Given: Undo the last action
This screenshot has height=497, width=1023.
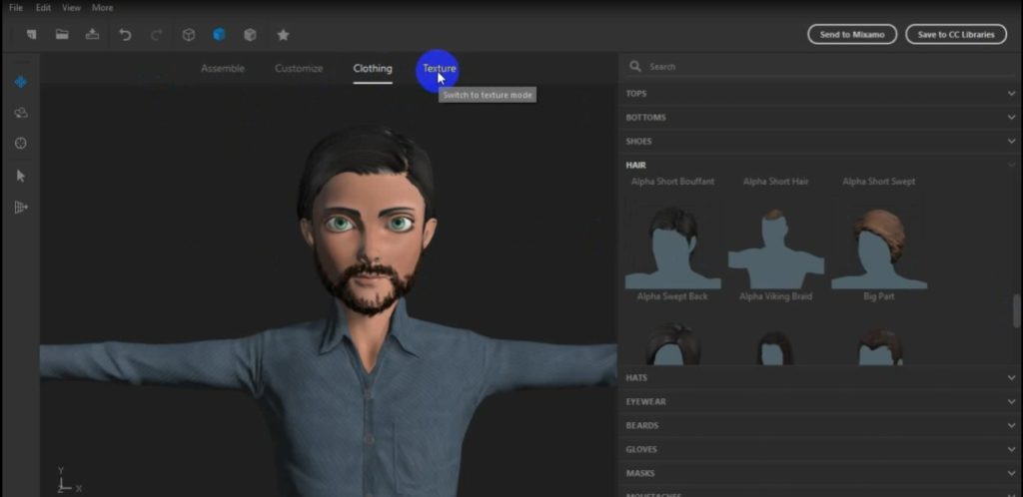Looking at the screenshot, I should [125, 35].
